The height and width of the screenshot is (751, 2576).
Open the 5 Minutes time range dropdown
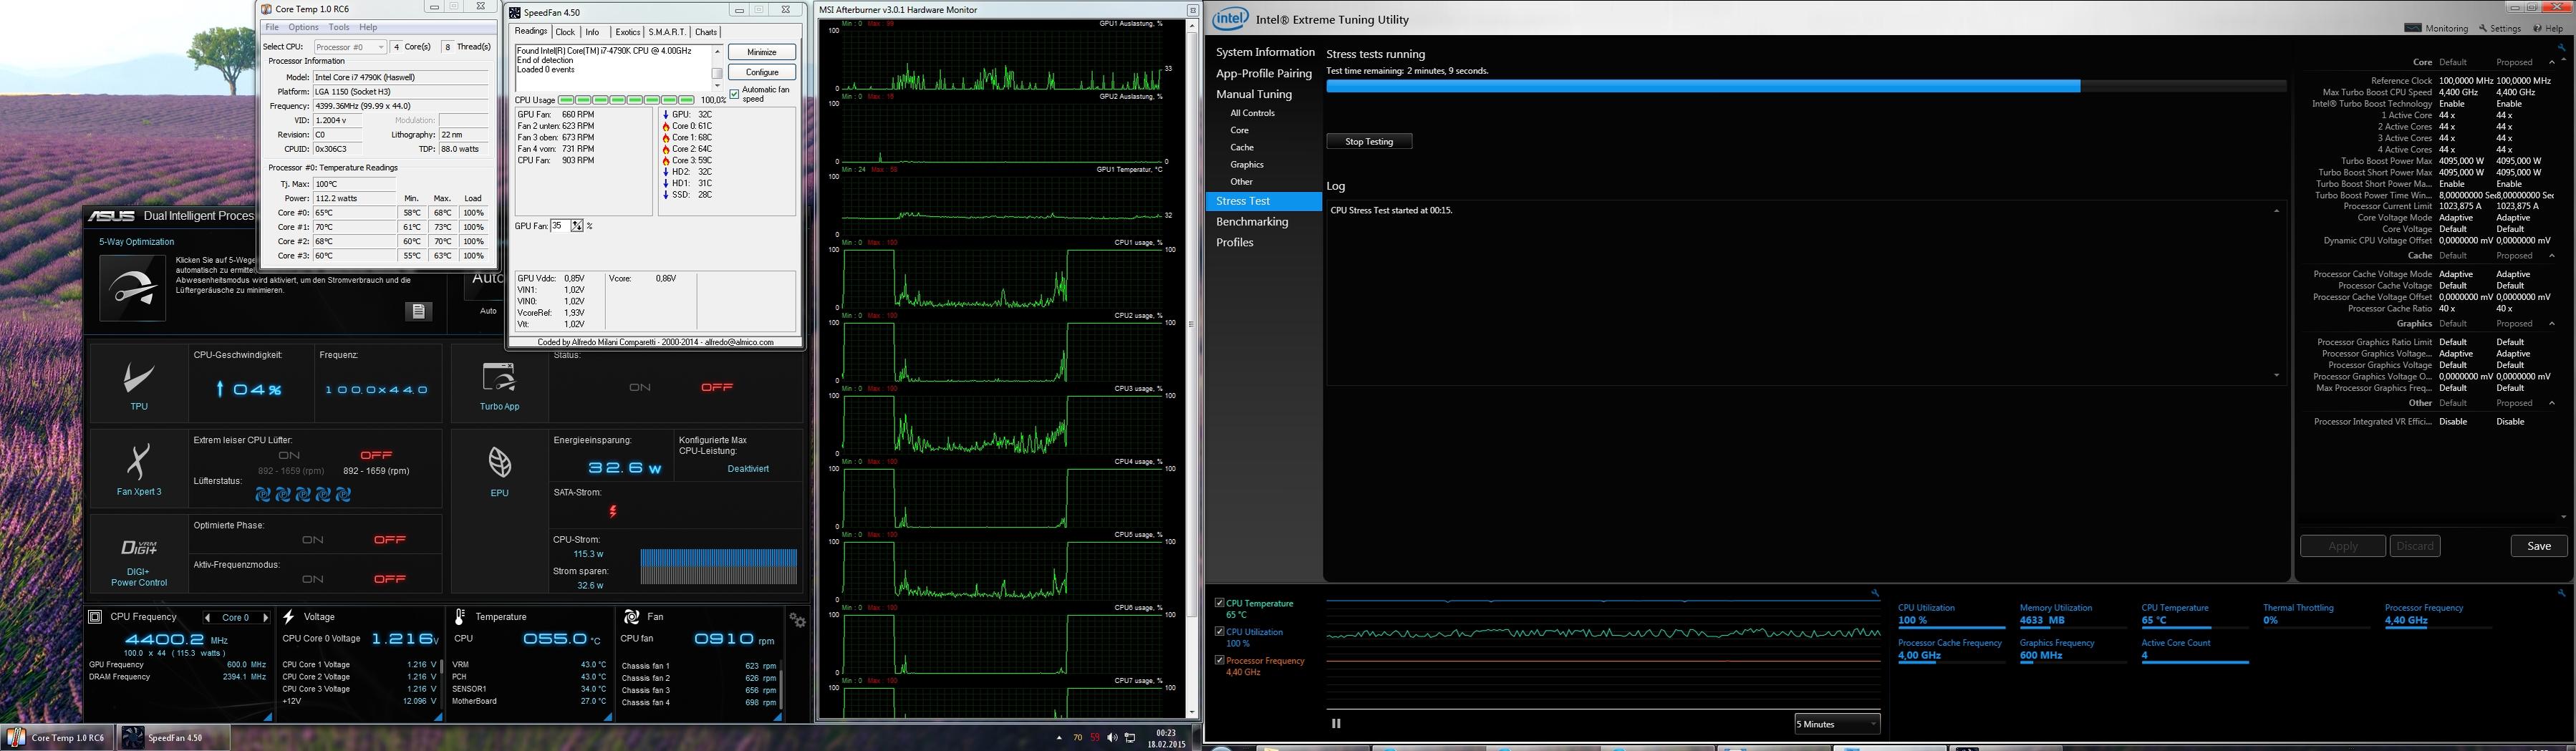click(x=1837, y=723)
